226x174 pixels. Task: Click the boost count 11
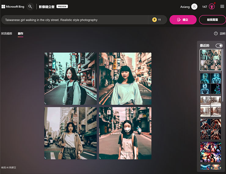[159, 20]
